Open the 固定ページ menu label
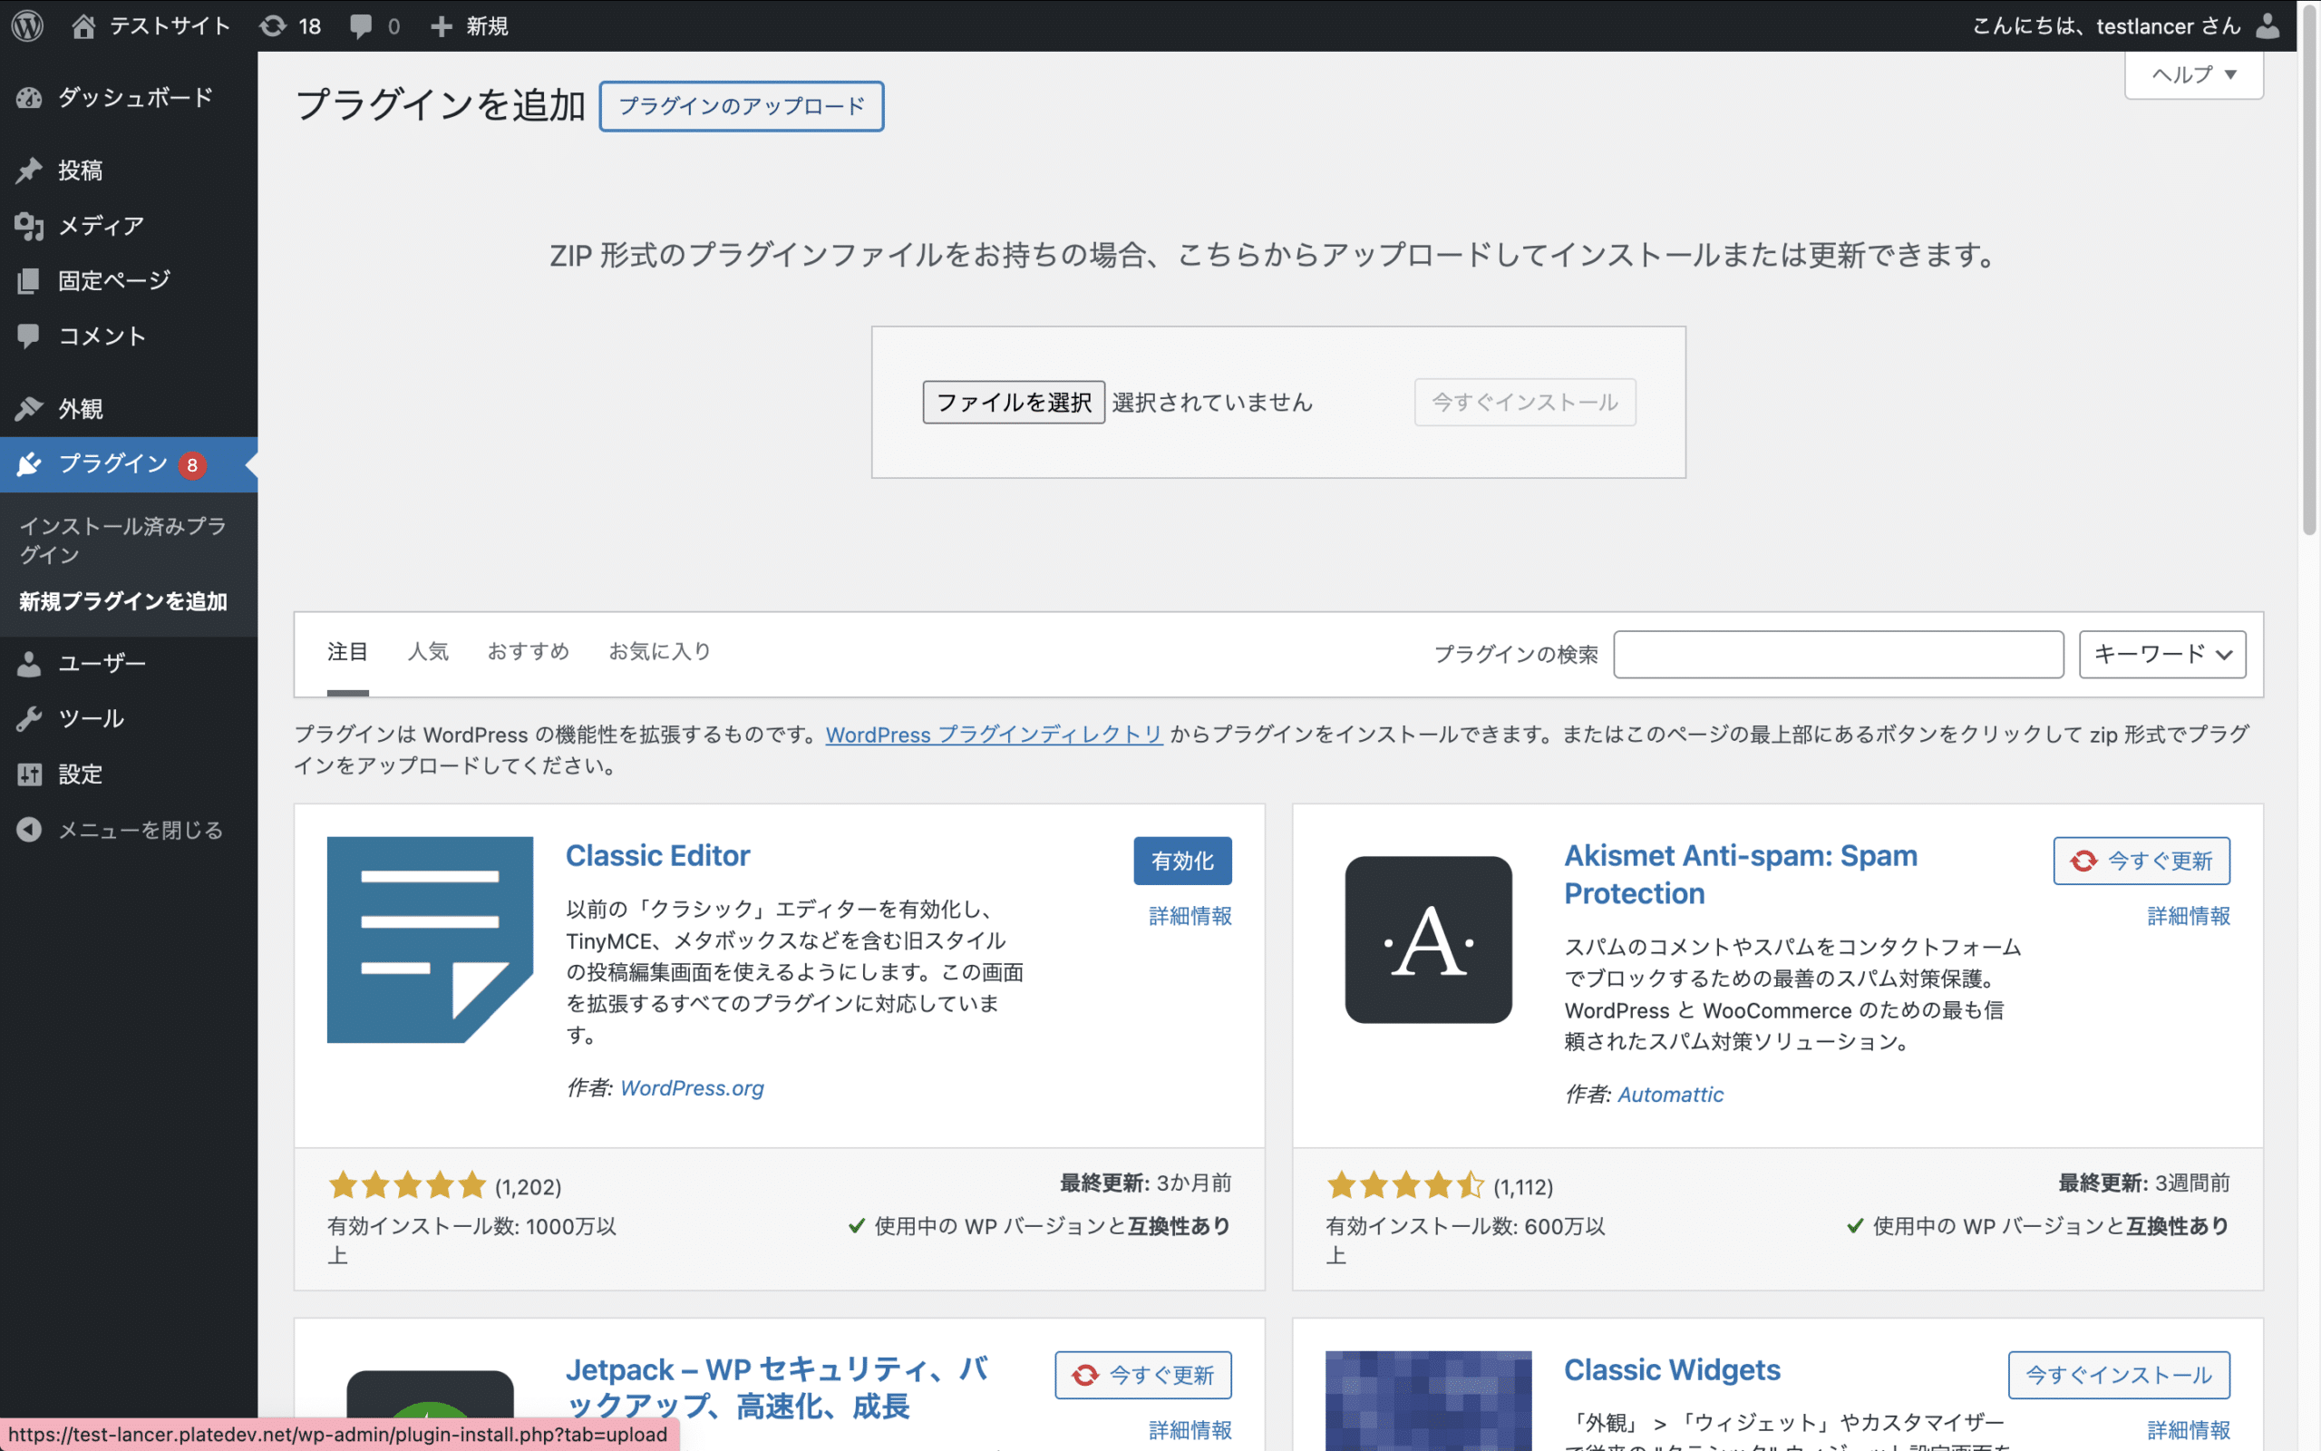Screen dimensions: 2321x1451 tap(114, 280)
